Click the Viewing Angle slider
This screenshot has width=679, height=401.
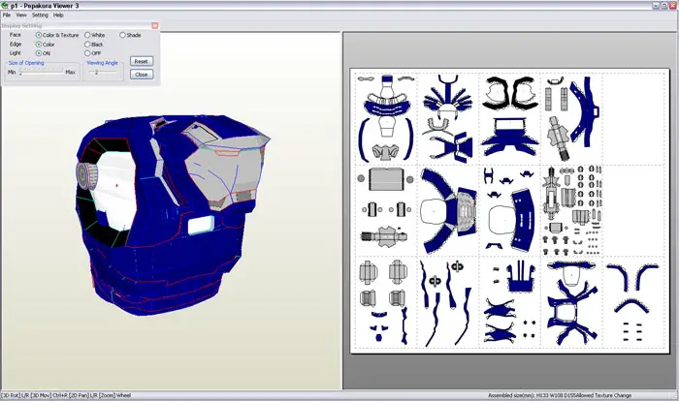(x=102, y=73)
